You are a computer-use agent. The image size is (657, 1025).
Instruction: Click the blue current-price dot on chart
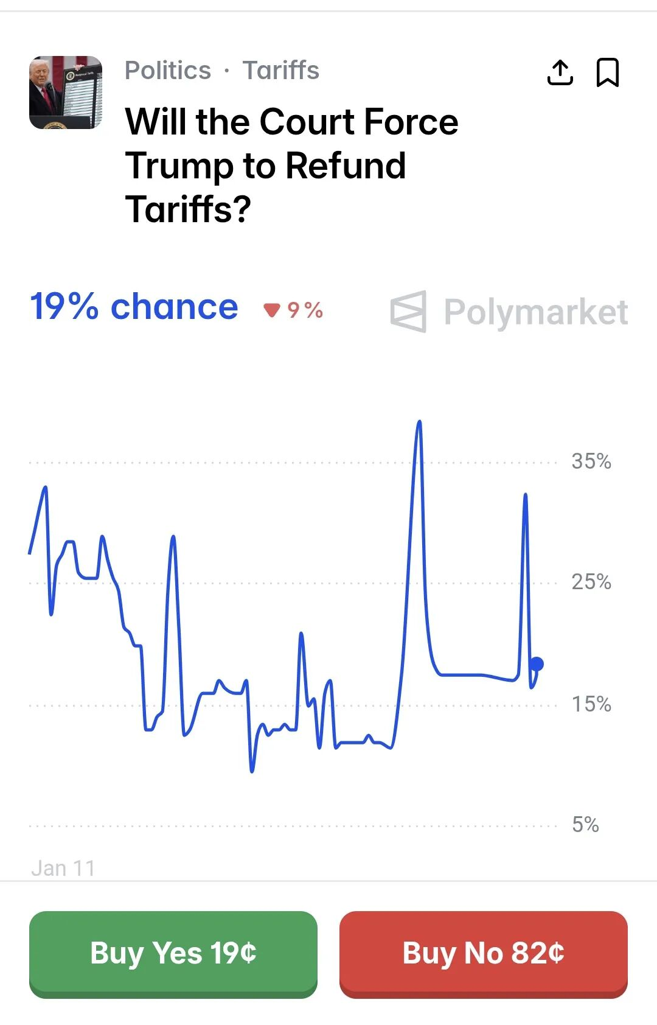click(x=537, y=664)
